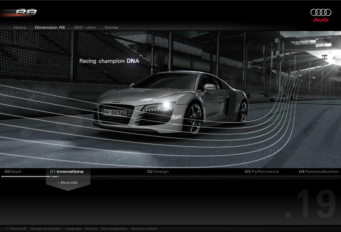Click Send to a friend
The width and height of the screenshot is (341, 232).
pyautogui.click(x=144, y=229)
